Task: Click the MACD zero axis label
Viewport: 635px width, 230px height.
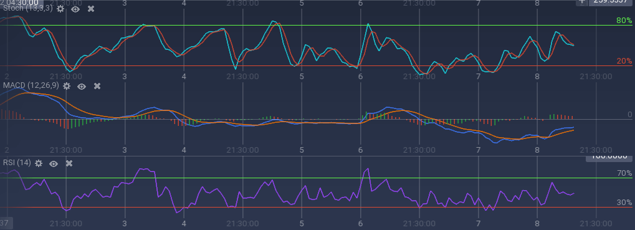Action: point(629,115)
